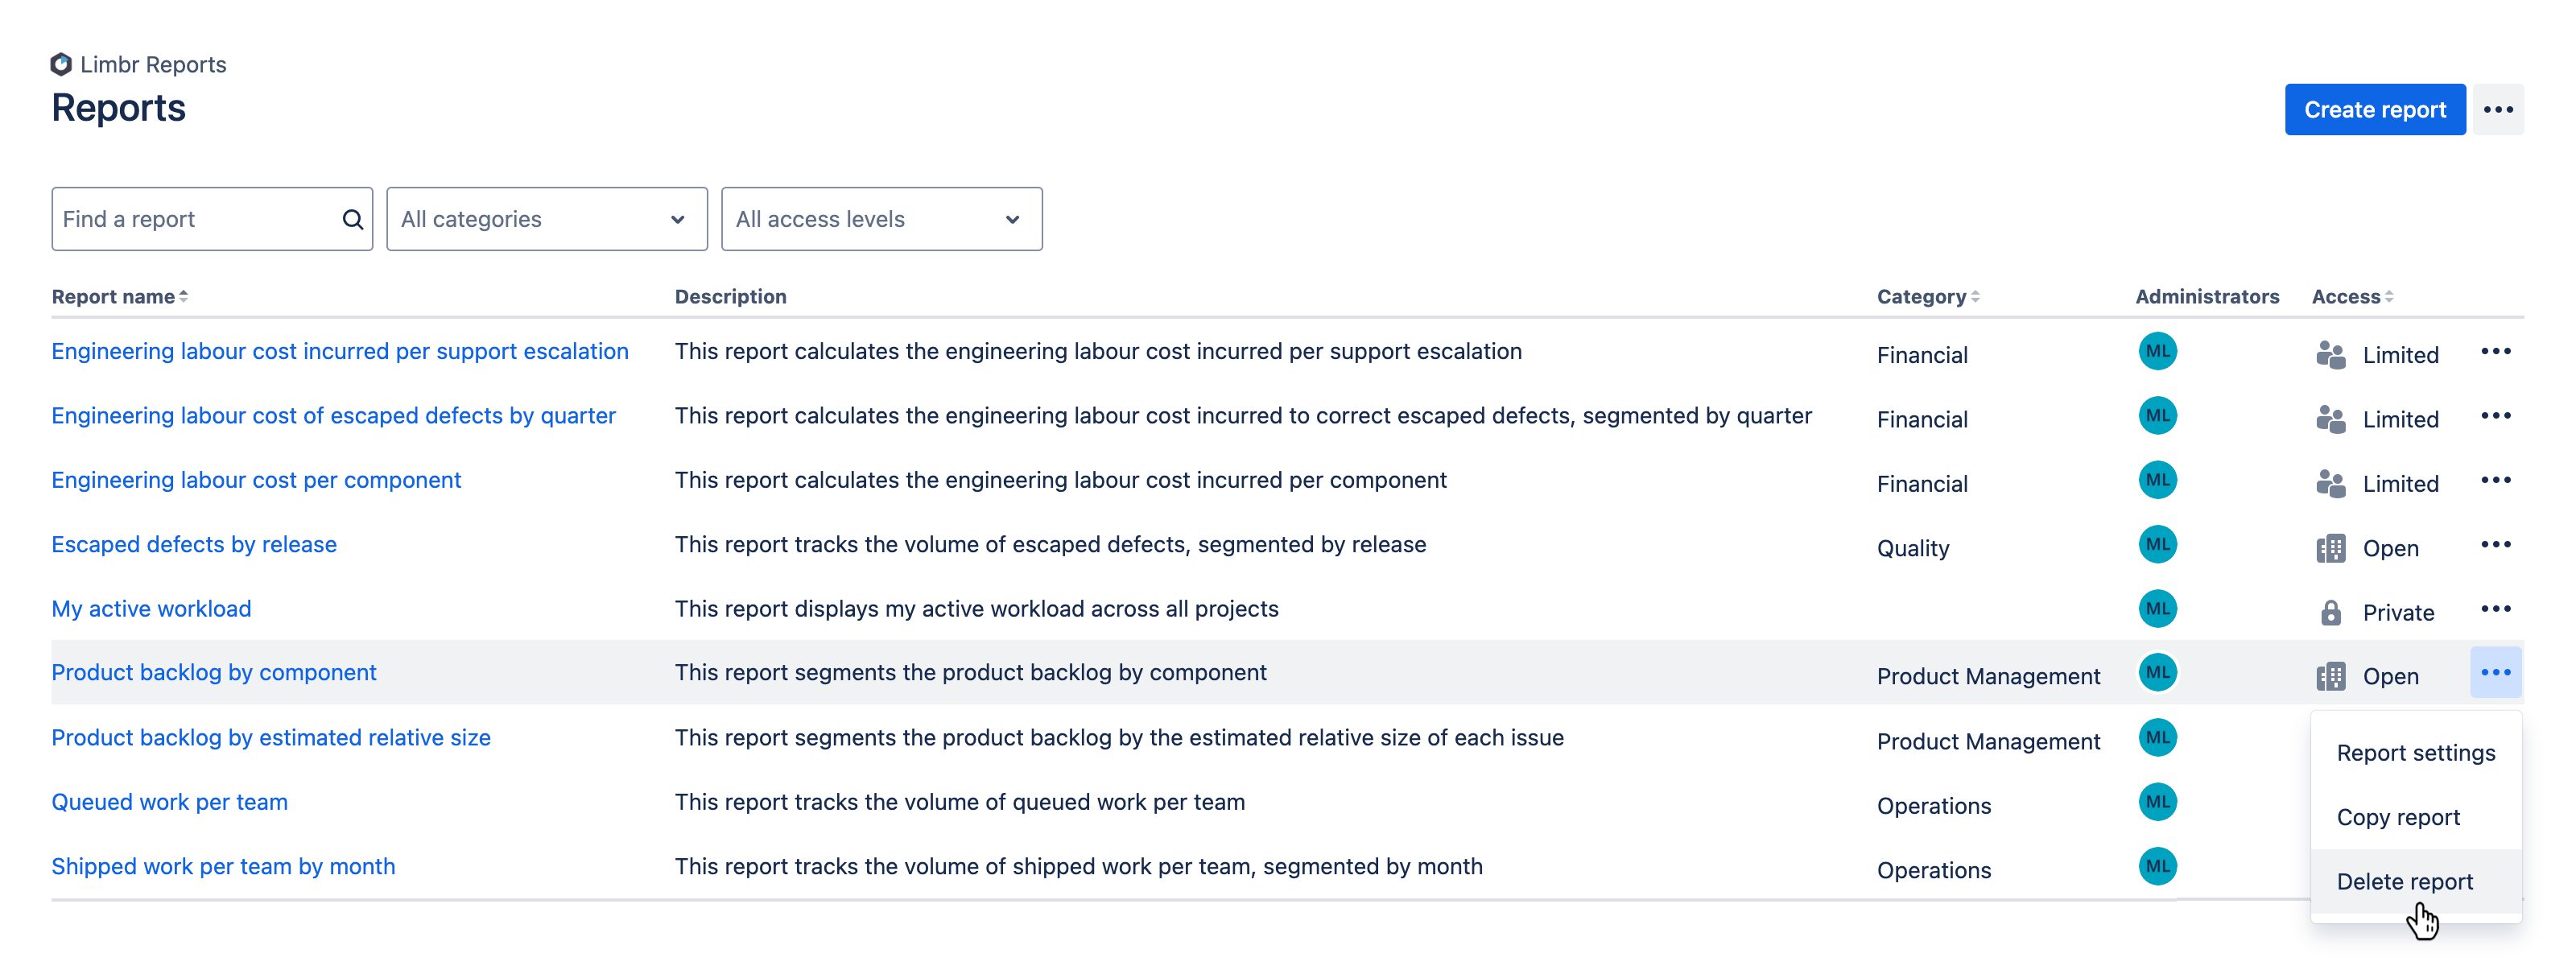Open actions menu for Engineering labour cost per component row
Viewport: 2576px width, 966px height.
[x=2495, y=480]
